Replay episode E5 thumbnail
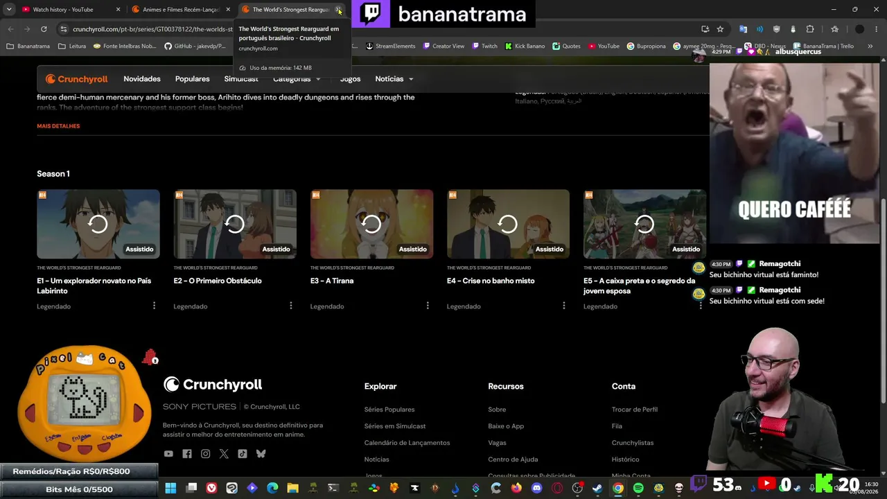This screenshot has width=887, height=499. [x=644, y=224]
